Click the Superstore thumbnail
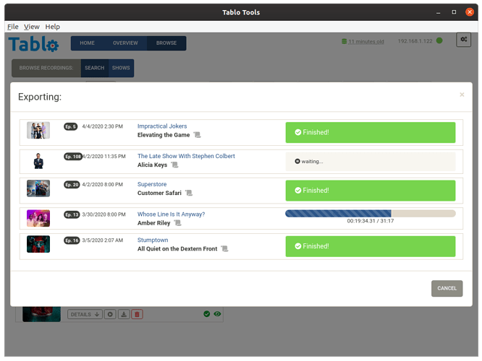This screenshot has width=482, height=361. coord(38,188)
